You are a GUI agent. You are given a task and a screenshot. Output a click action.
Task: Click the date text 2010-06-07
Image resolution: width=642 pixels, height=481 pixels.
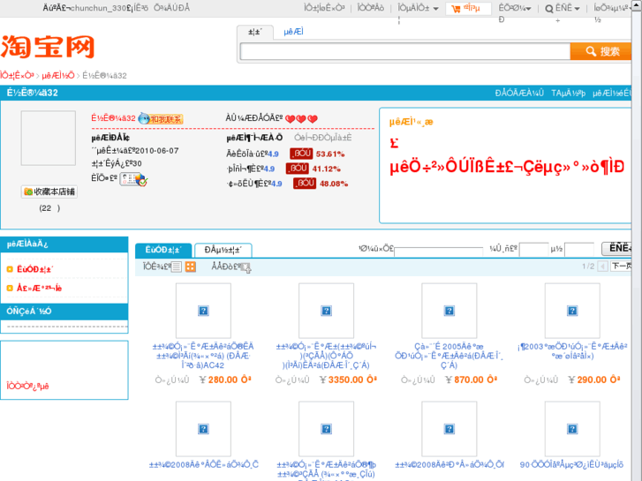tap(156, 151)
